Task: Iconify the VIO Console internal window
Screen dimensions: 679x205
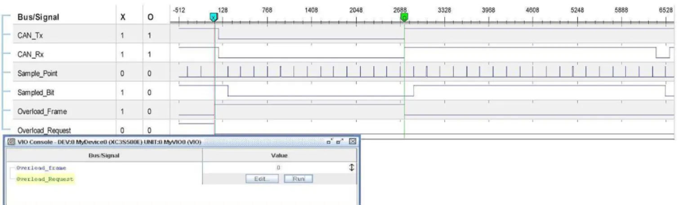Action: [331, 142]
